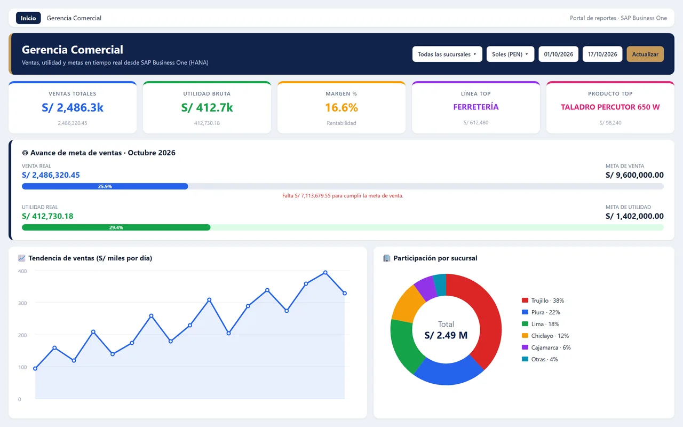Screen dimensions: 683x427
Task: Click the red Trujillo legend swatch
Action: click(x=525, y=301)
